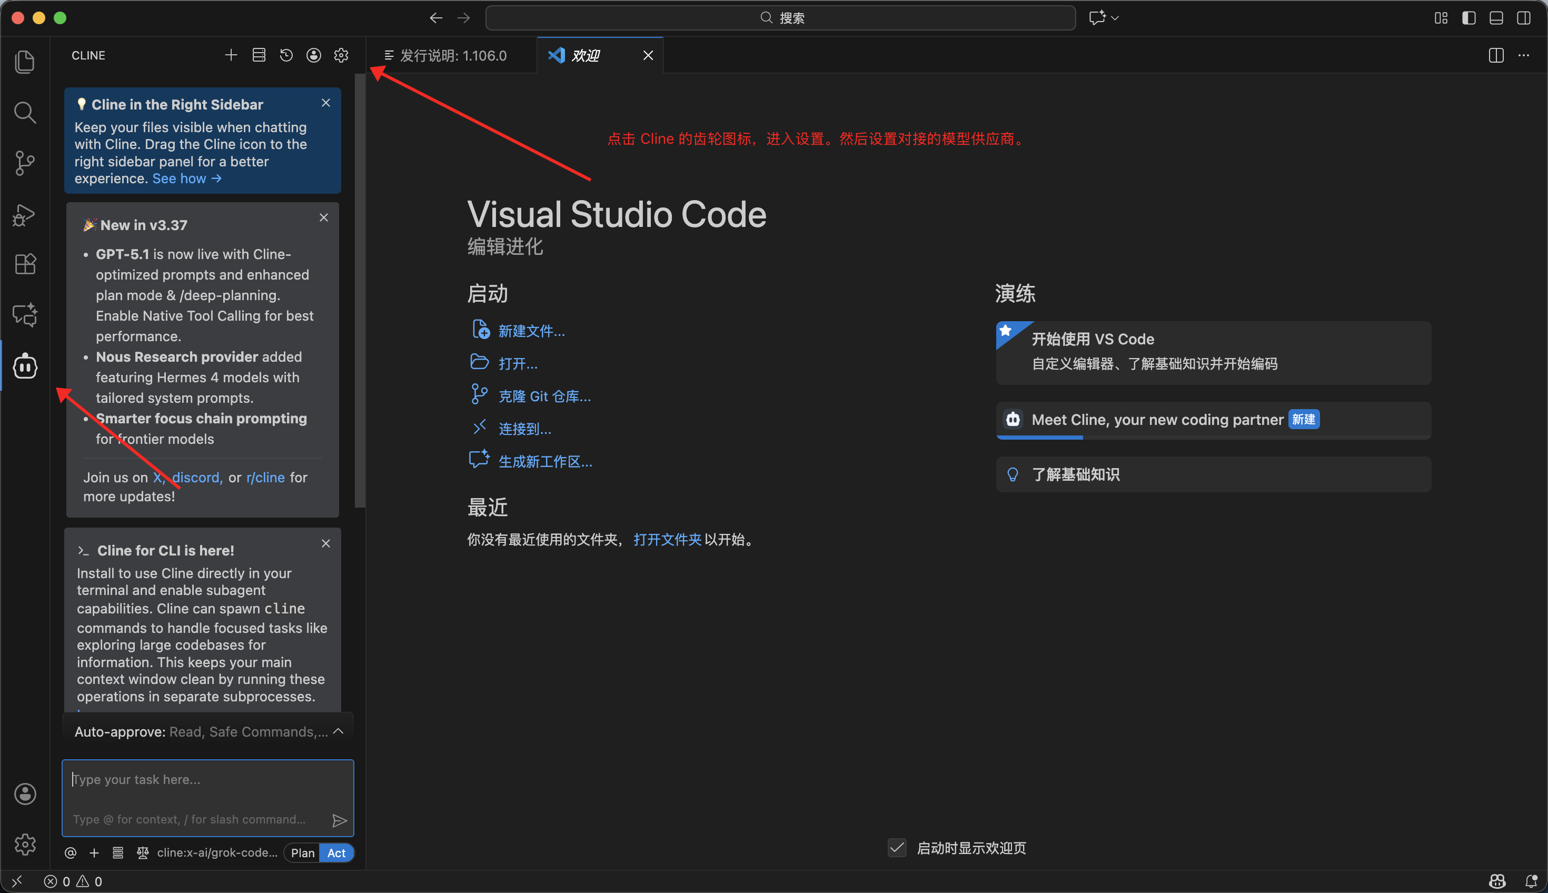
Task: Expand the Auto-approve settings chevron
Action: pyautogui.click(x=338, y=731)
